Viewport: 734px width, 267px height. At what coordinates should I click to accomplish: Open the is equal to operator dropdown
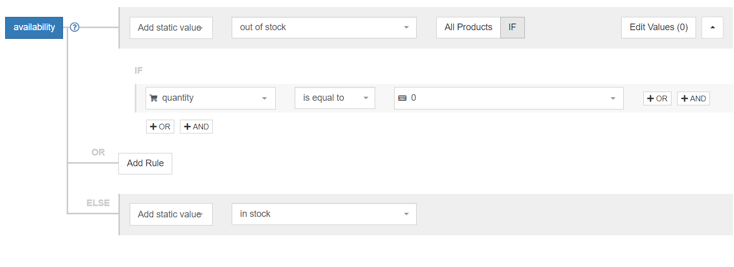335,98
